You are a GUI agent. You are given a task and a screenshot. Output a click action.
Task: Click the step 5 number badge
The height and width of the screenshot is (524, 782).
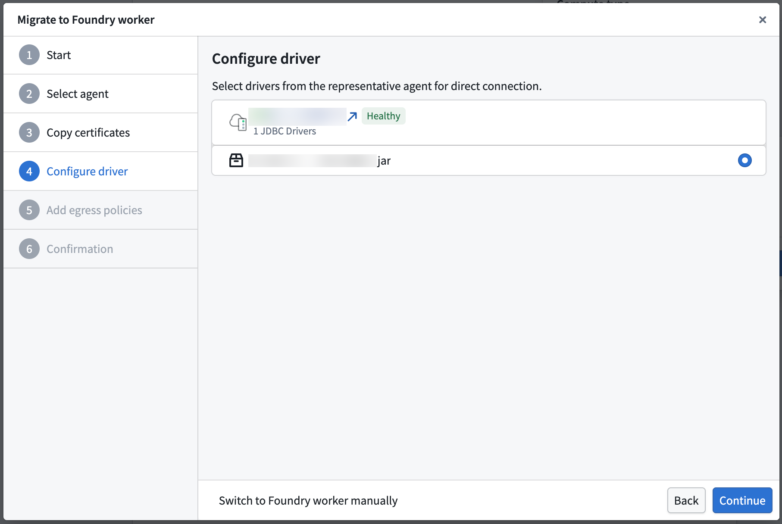coord(29,210)
